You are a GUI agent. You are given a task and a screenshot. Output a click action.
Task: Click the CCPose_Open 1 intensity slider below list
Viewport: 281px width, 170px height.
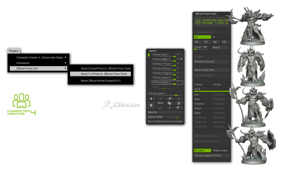(x=165, y=94)
